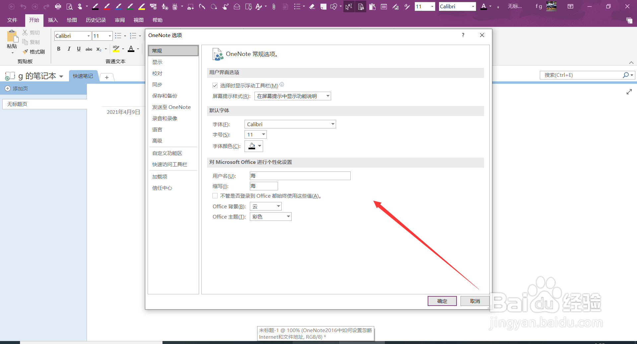Viewport: 637px width, 344px height.
Task: Select 信任中心 category in options list
Action: click(x=173, y=188)
